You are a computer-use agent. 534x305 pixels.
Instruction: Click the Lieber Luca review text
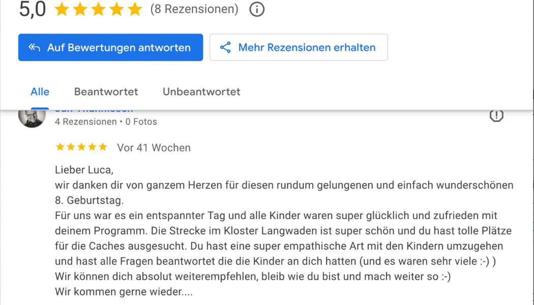[x=84, y=170]
